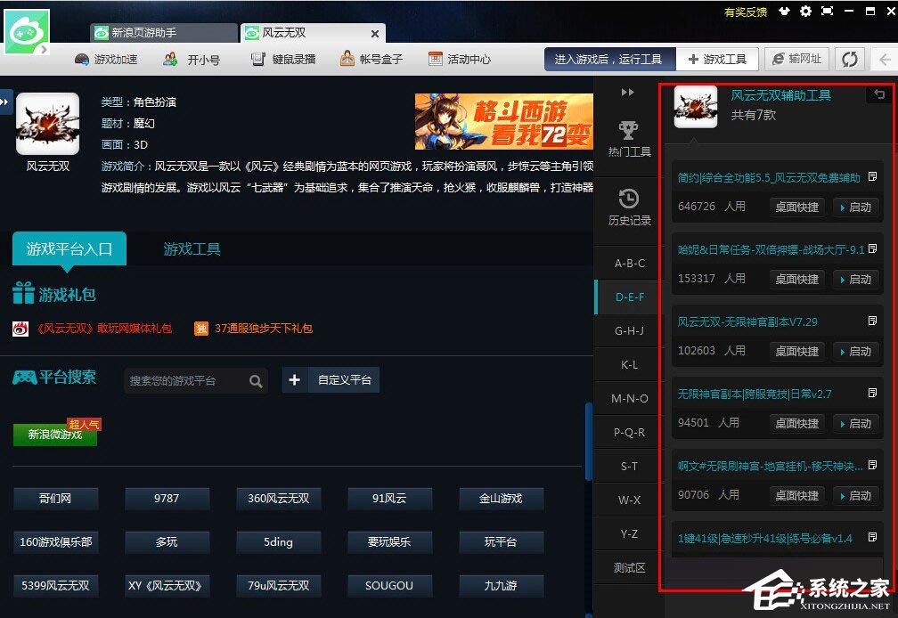Launch the top tool via 启动 button
This screenshot has height=618, width=898.
[x=856, y=207]
